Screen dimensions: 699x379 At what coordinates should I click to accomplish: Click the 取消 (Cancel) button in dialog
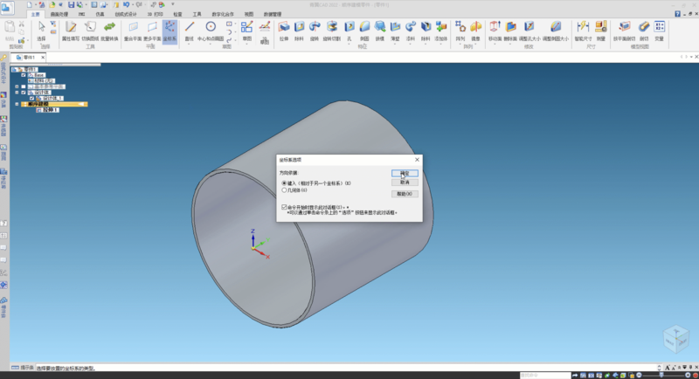404,182
